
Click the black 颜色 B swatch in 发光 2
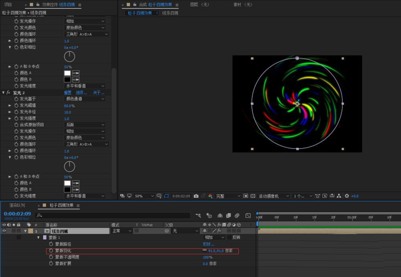point(67,189)
